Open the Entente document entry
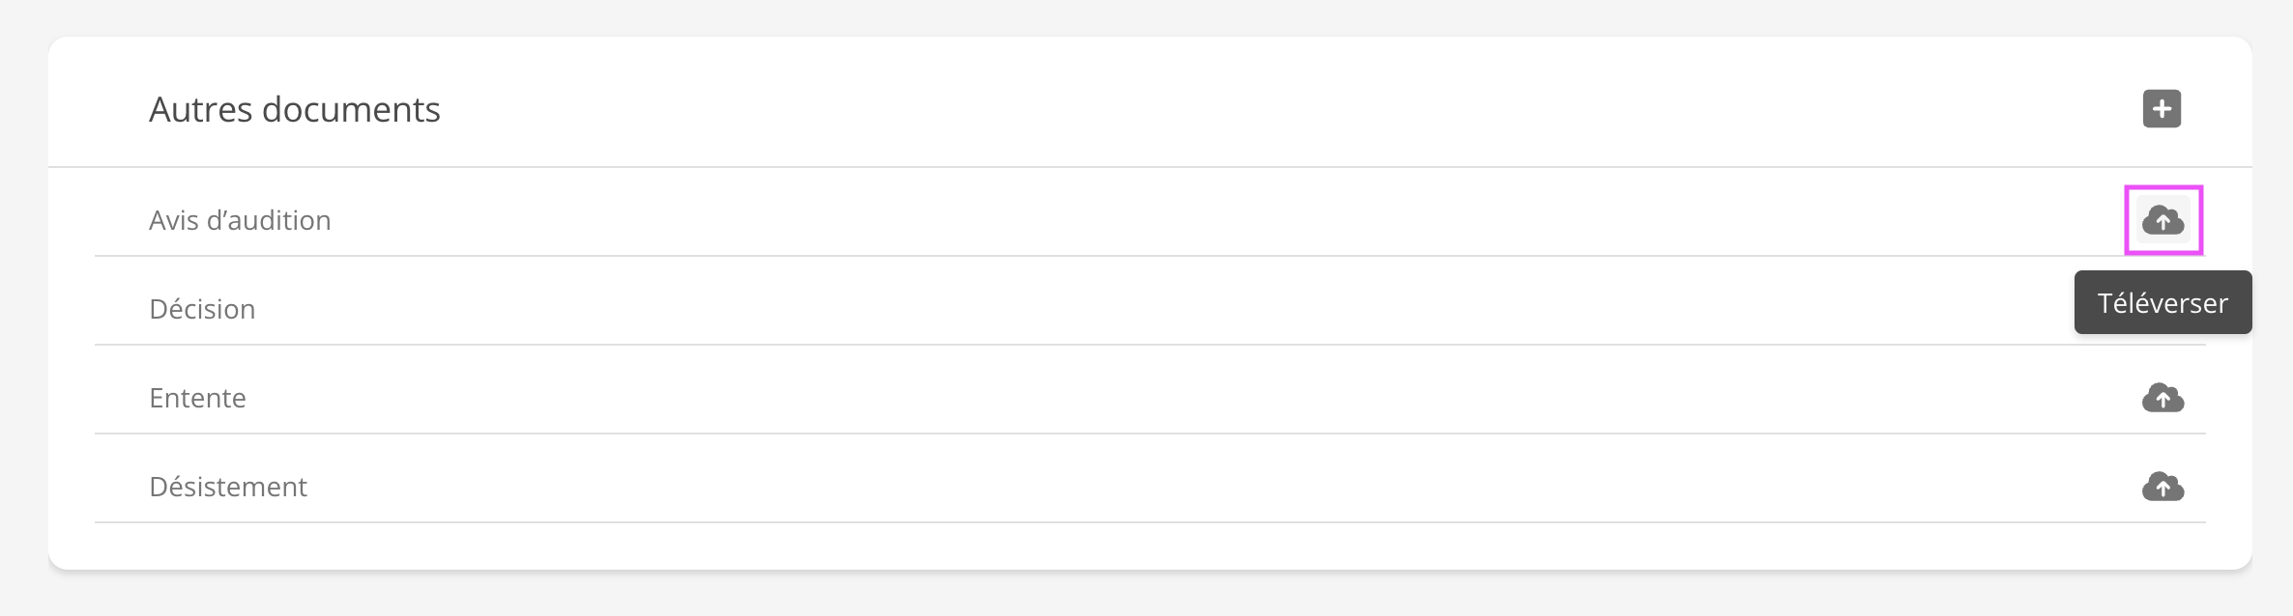 (197, 398)
